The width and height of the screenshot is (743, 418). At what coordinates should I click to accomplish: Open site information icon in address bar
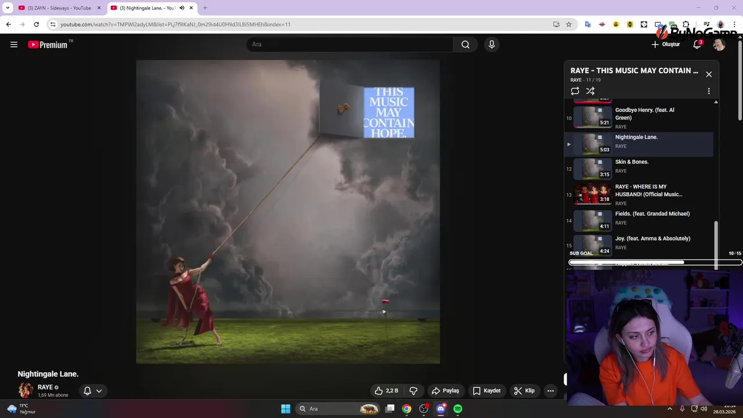pos(53,24)
